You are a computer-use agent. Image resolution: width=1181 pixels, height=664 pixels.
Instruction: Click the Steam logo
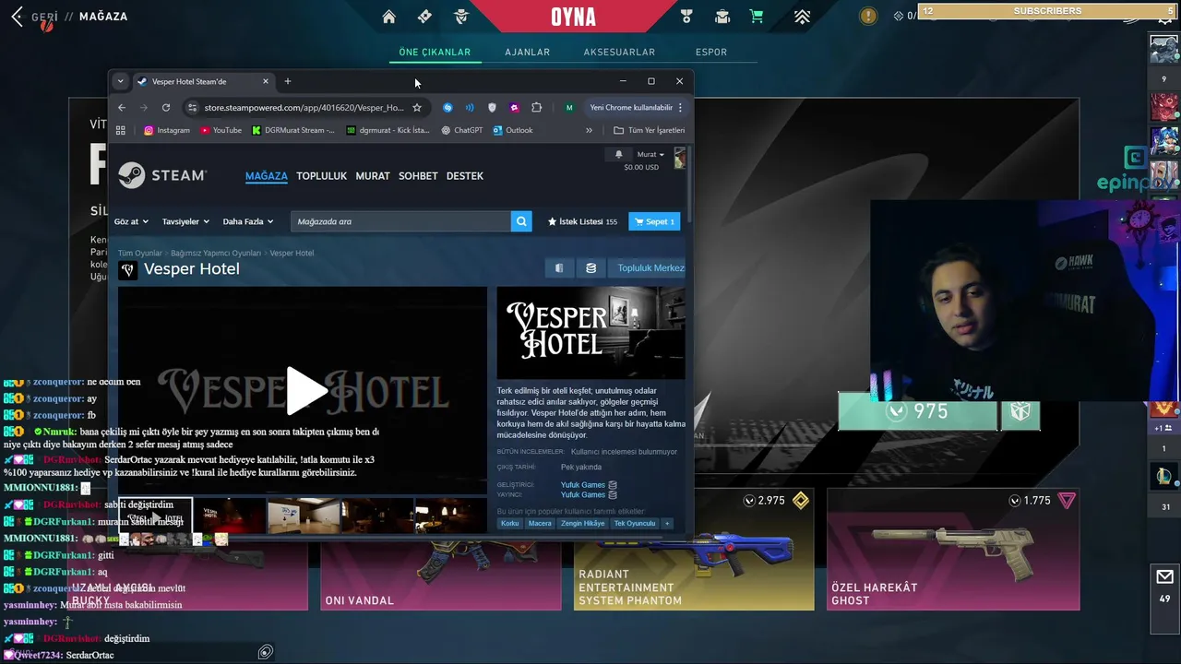coord(162,175)
